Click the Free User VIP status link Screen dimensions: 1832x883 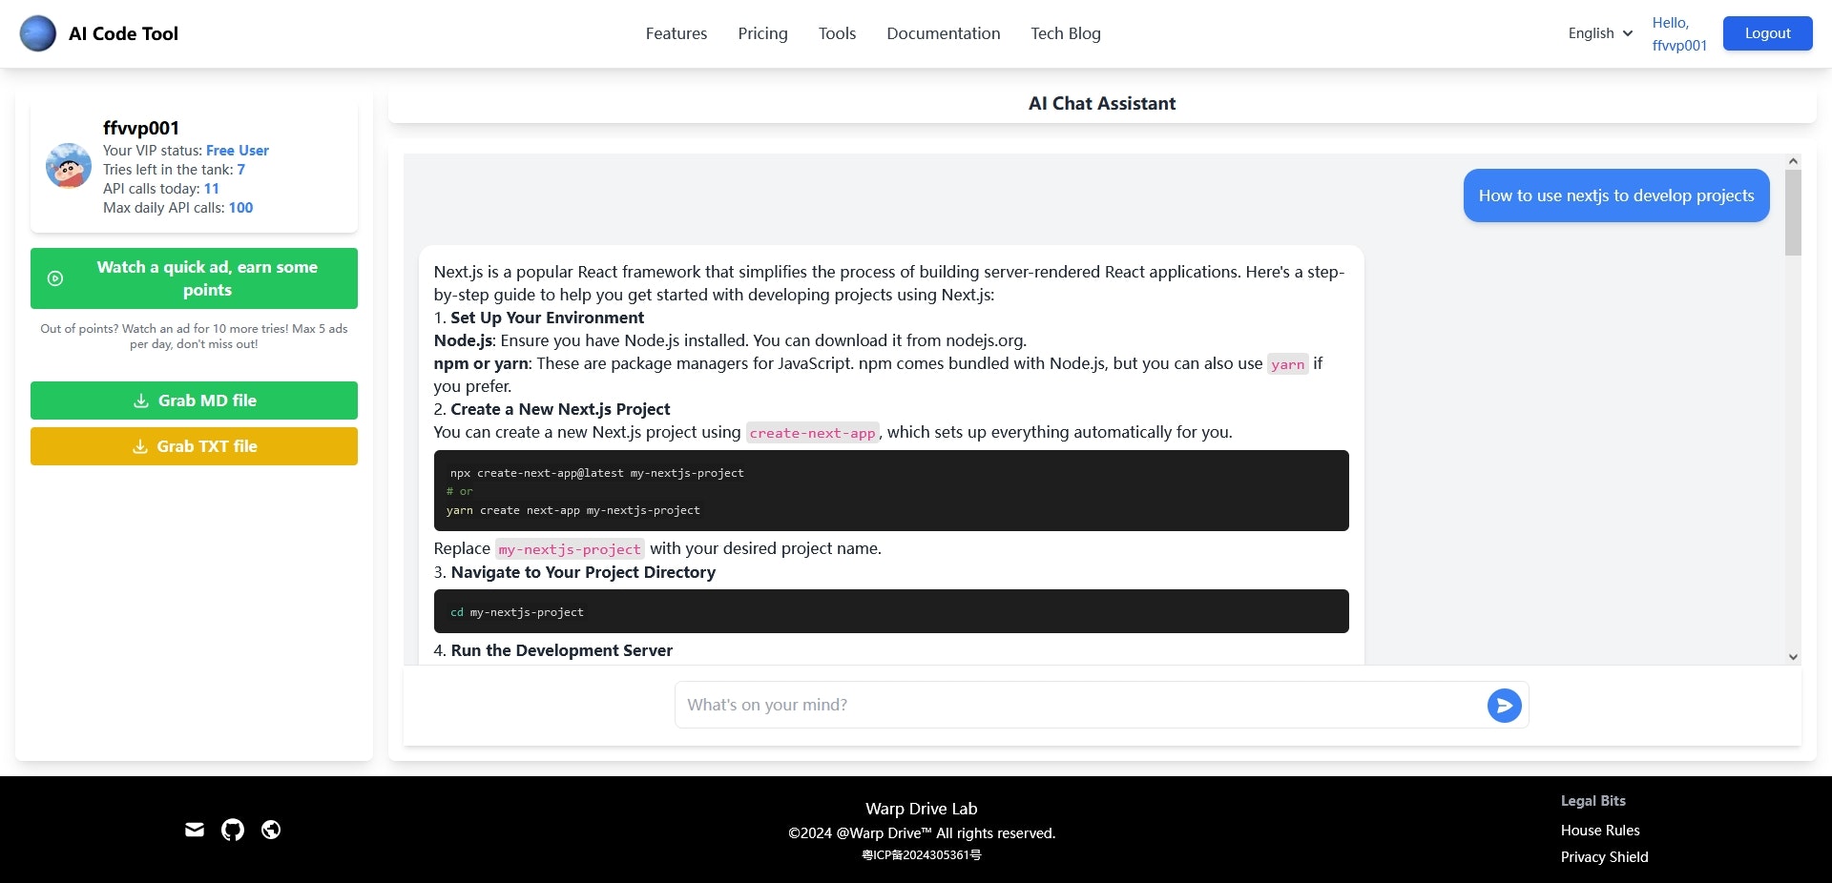238,151
